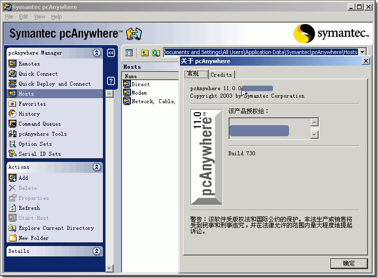Viewport: 378px width, 278px height.
Task: Sort hosts by Name column header
Action: 150,76
